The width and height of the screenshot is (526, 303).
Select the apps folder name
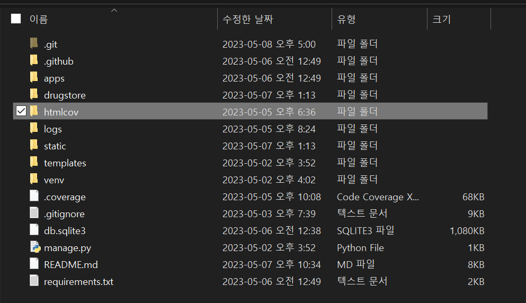[x=54, y=78]
